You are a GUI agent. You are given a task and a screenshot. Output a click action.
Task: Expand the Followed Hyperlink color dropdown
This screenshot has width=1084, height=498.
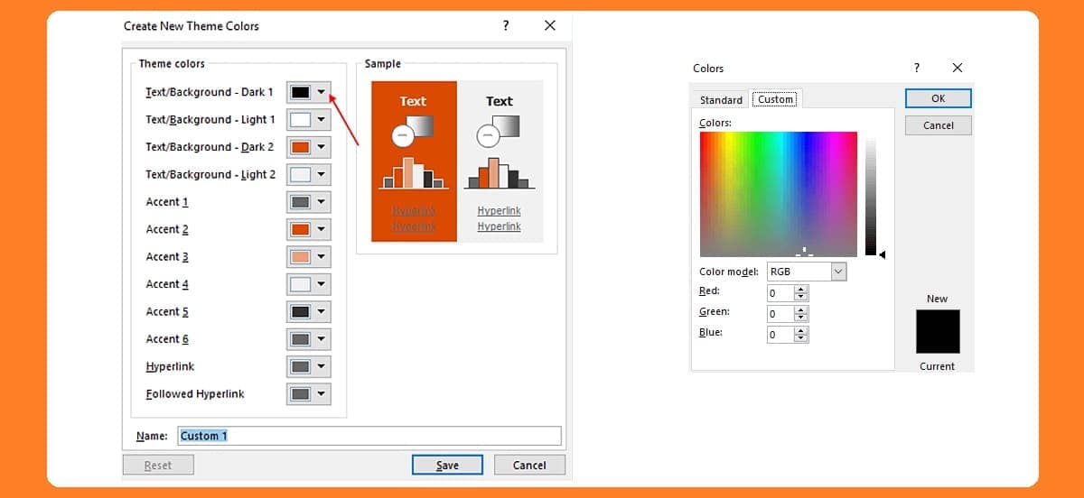(x=321, y=394)
